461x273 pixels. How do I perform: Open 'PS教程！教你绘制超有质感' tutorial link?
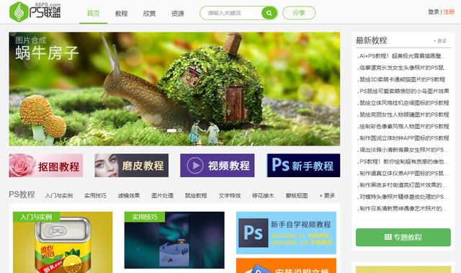pos(403,161)
